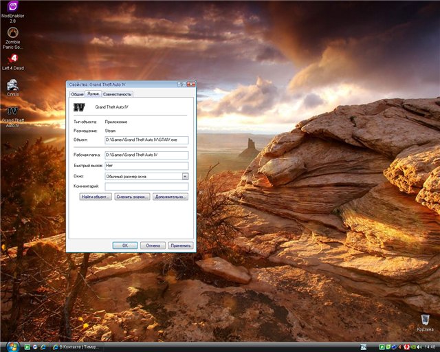Click the Дополнительно button
Screen dimensions: 440x352
tap(170, 197)
